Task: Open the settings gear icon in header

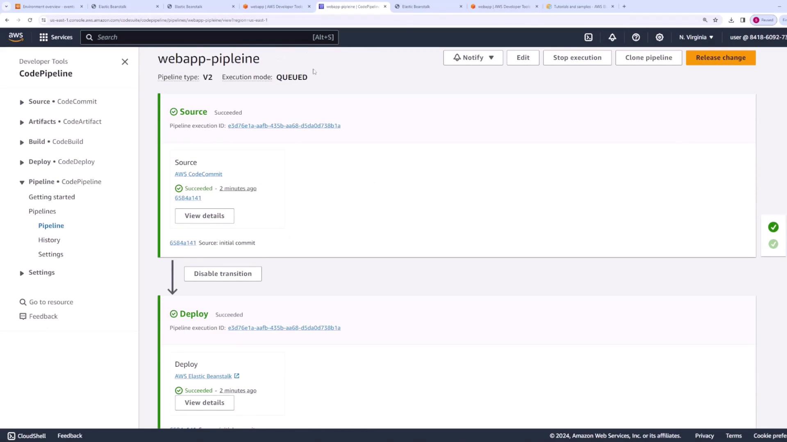Action: click(x=659, y=37)
